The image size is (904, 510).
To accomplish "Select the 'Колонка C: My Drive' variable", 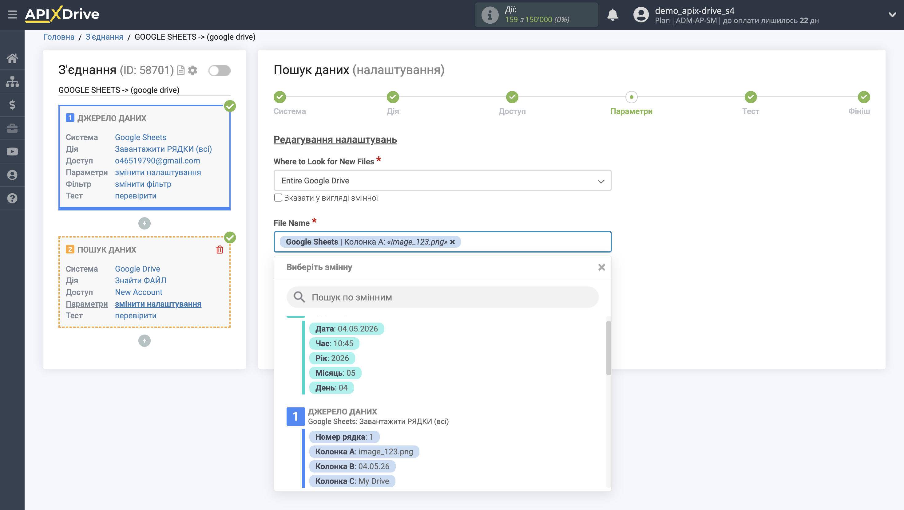I will click(352, 481).
